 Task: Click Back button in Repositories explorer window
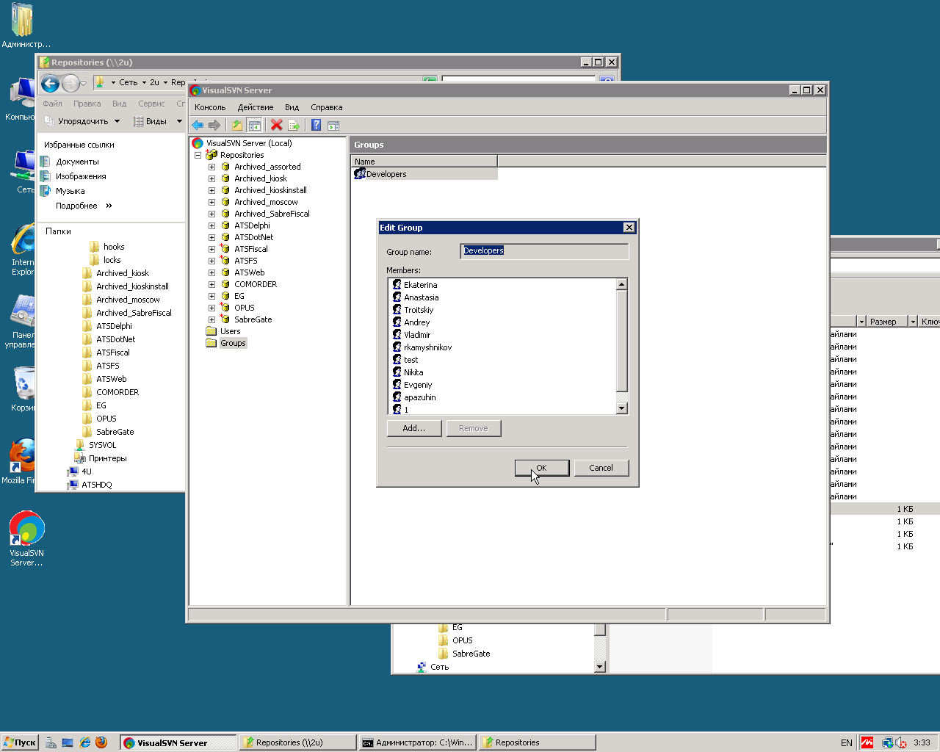(x=50, y=84)
